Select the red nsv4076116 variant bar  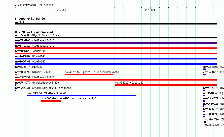point(89,75)
